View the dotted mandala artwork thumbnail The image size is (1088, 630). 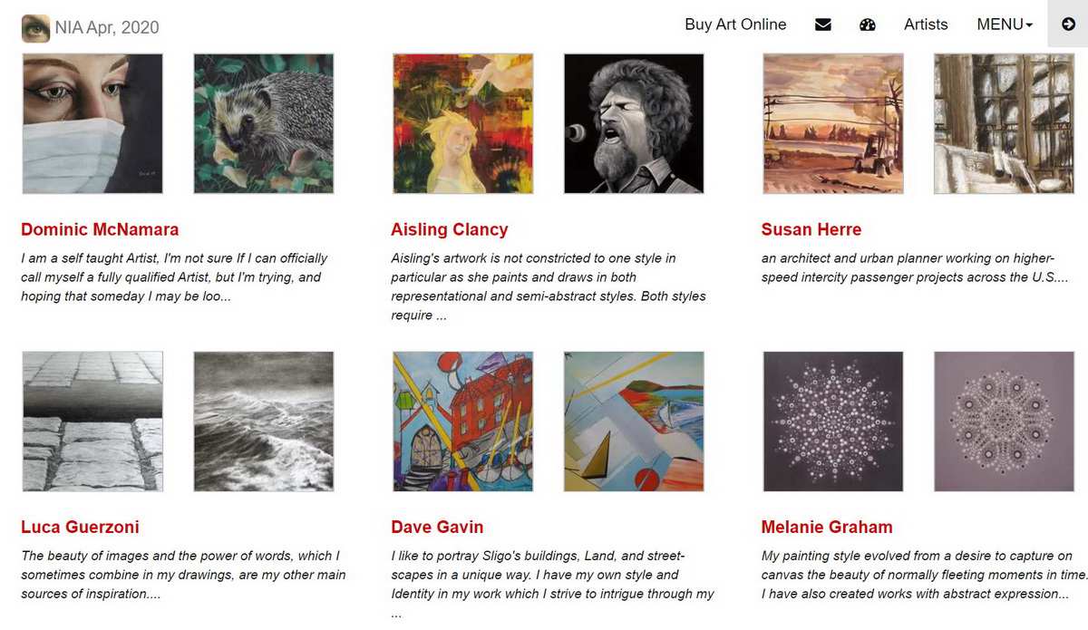(x=832, y=421)
